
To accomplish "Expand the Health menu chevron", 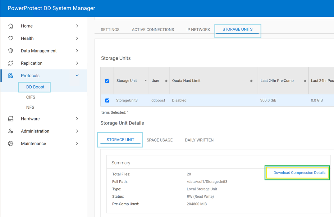I will click(x=77, y=38).
